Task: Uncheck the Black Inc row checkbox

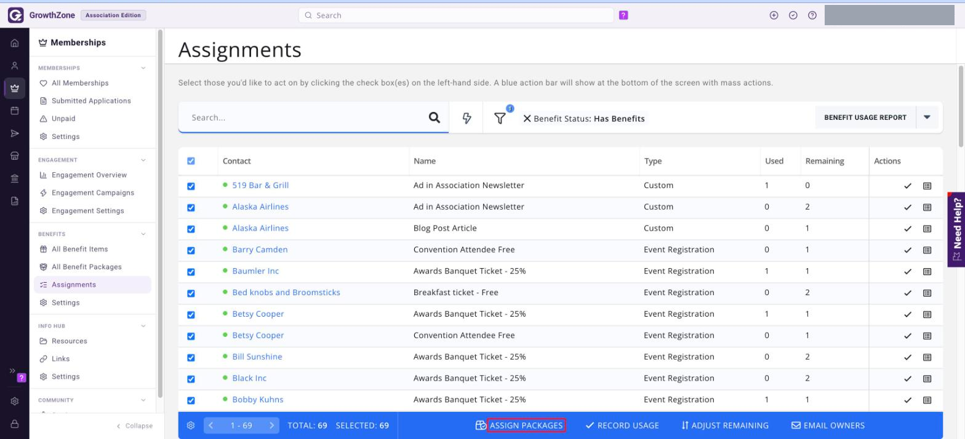Action: 191,379
